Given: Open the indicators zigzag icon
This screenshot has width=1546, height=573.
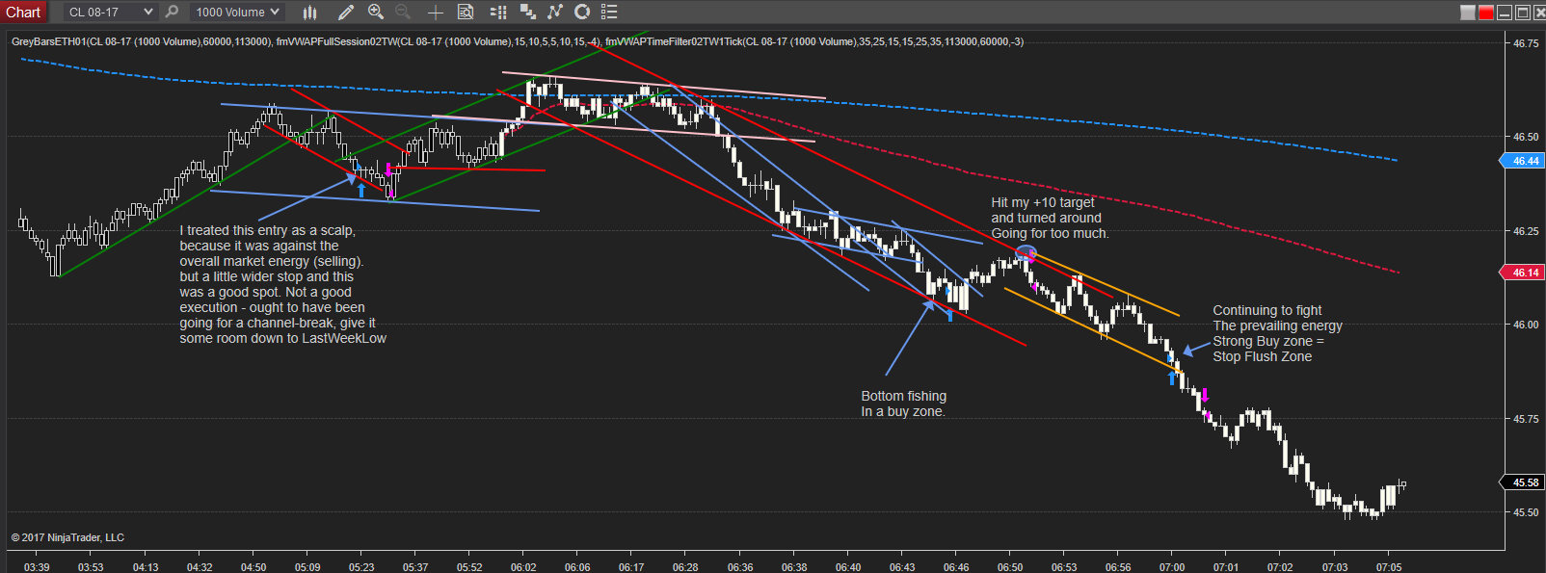Looking at the screenshot, I should (554, 12).
